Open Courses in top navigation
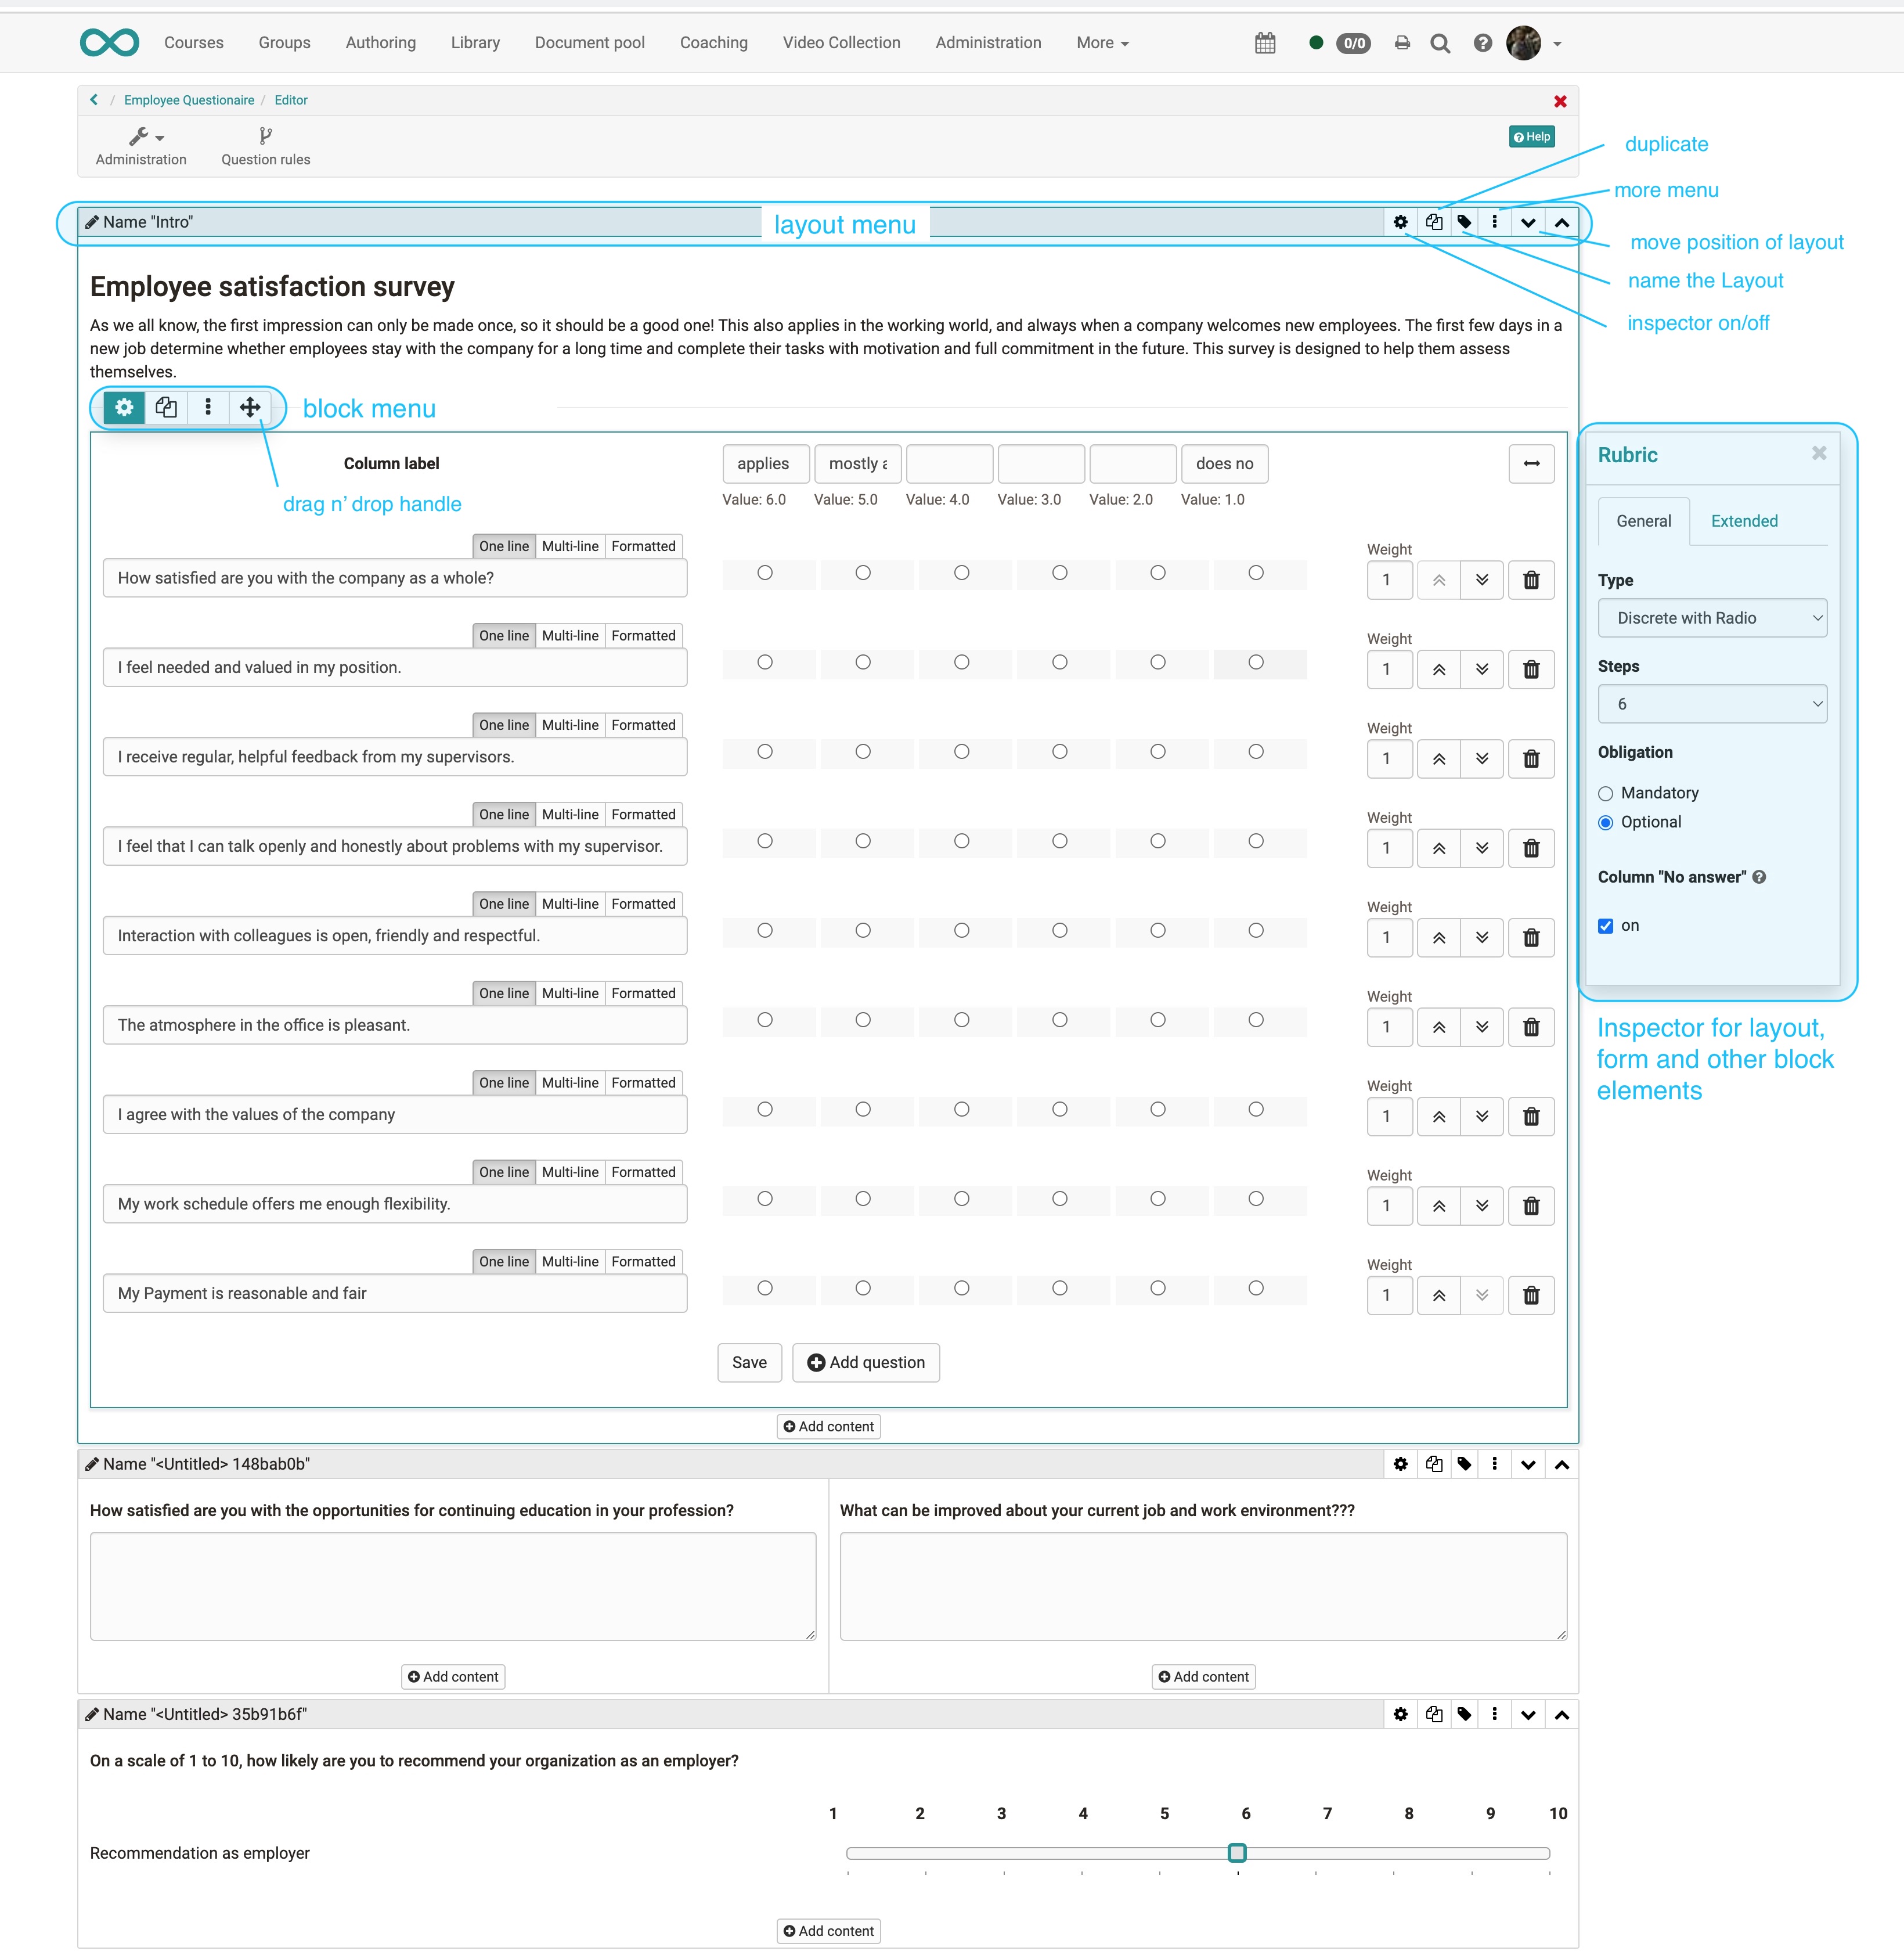This screenshot has height=1958, width=1904. (194, 43)
